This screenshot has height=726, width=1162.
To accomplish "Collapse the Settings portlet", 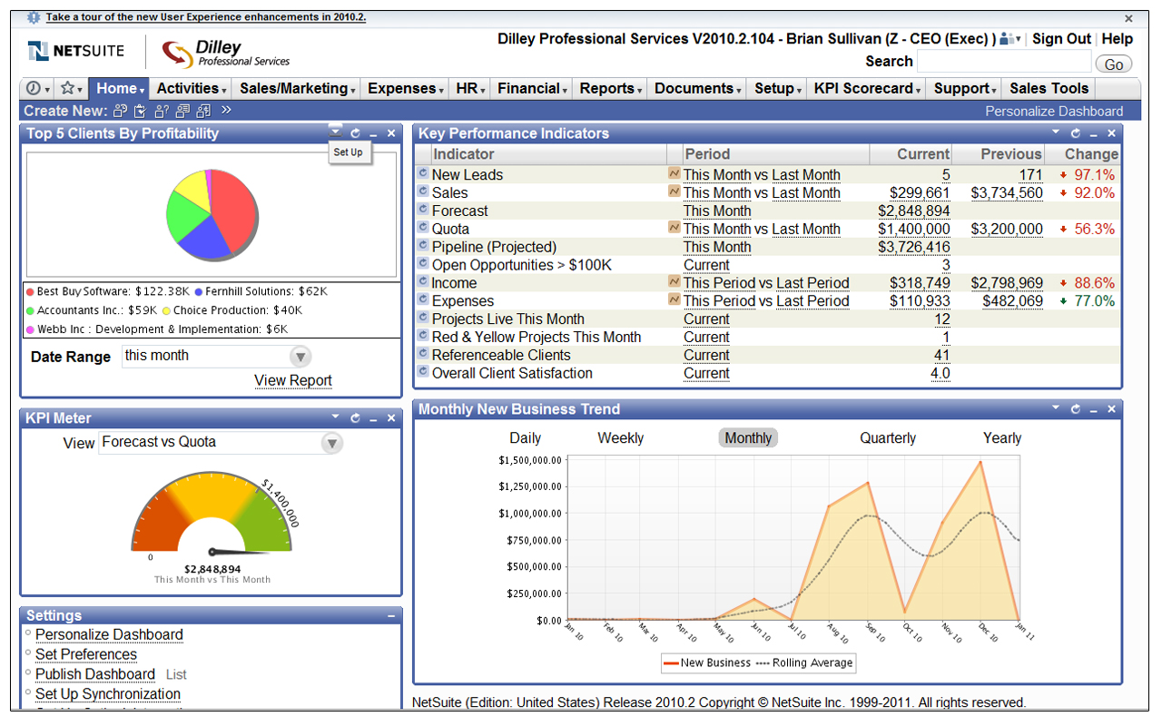I will coord(391,616).
